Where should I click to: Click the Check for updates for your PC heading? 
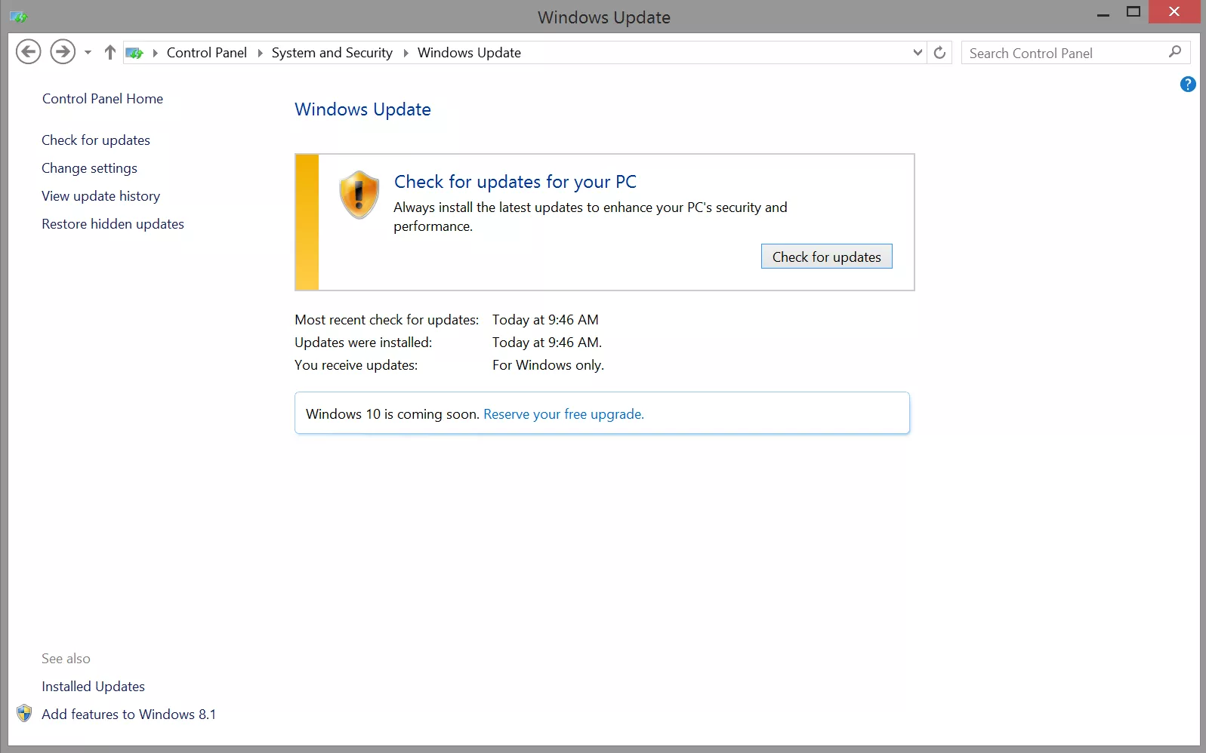(x=515, y=182)
